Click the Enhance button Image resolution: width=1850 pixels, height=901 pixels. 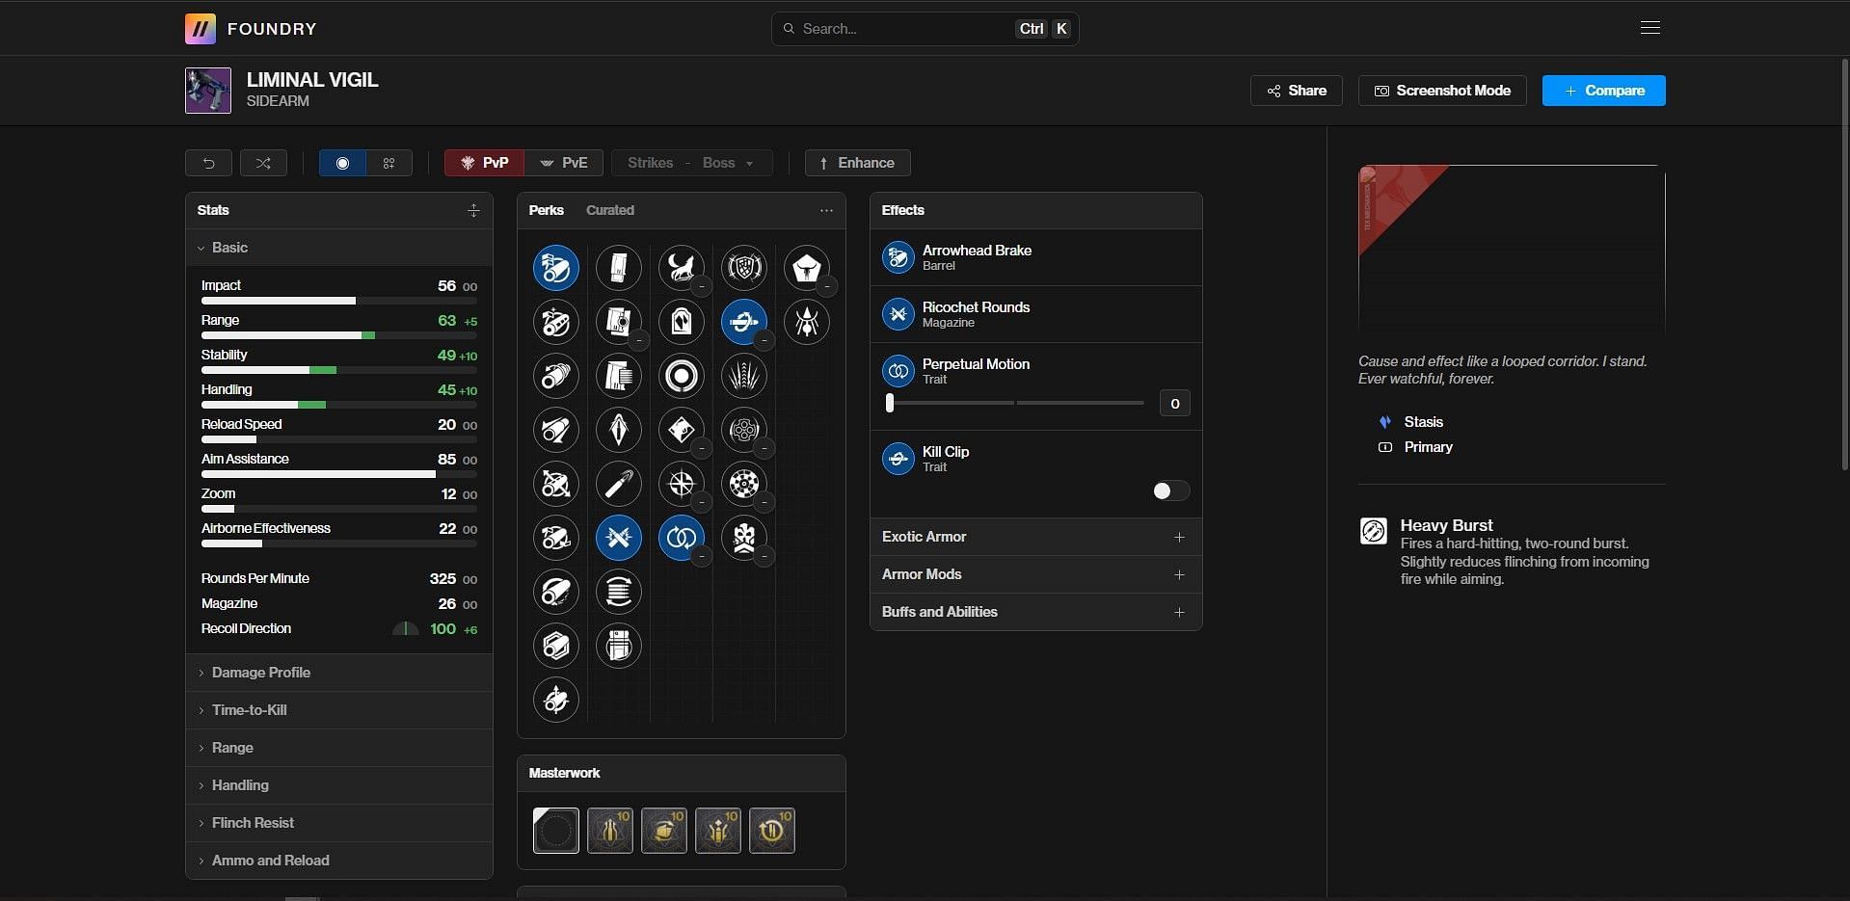click(x=857, y=163)
